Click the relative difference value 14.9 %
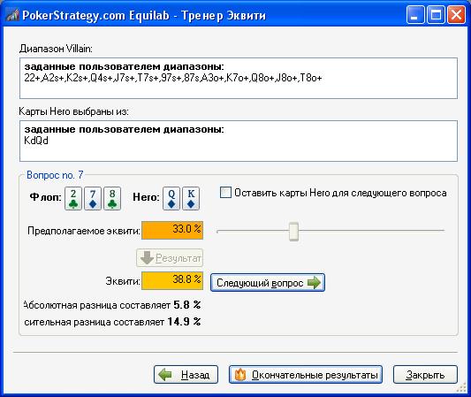This screenshot has height=397, width=471. pyautogui.click(x=184, y=322)
